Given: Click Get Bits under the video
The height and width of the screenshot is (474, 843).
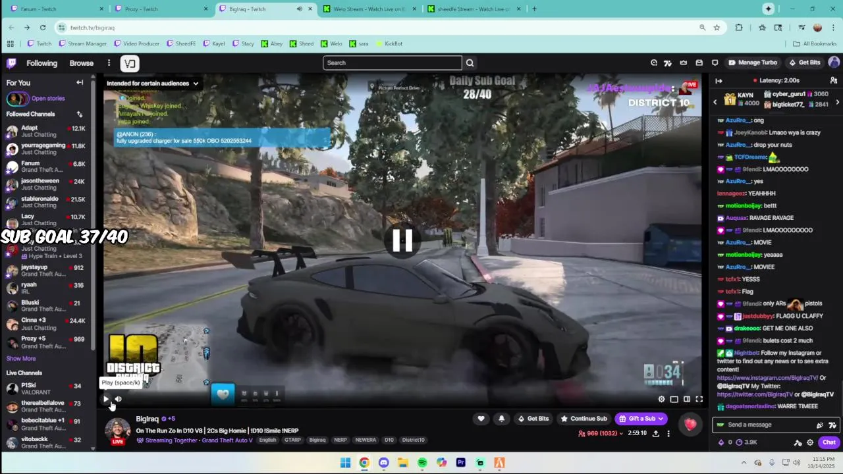Looking at the screenshot, I should pos(533,419).
